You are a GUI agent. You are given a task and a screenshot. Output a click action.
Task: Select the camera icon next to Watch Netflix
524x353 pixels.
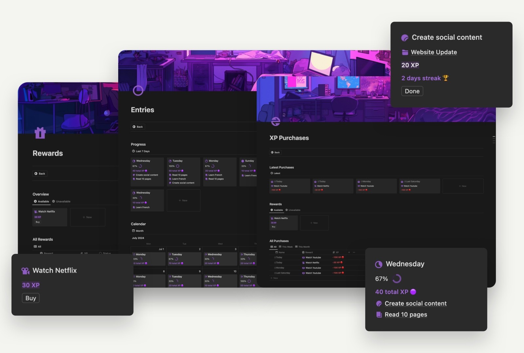26,271
